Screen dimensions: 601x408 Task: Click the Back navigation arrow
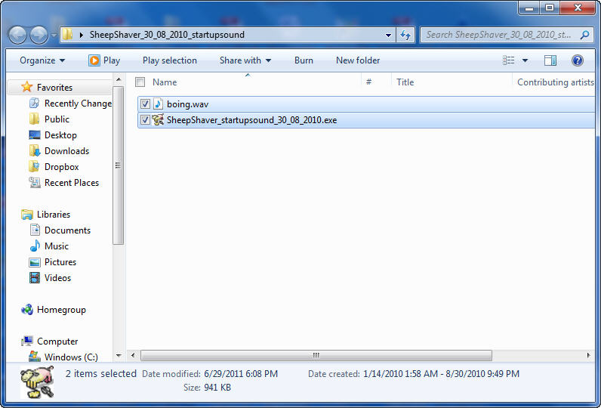point(17,35)
